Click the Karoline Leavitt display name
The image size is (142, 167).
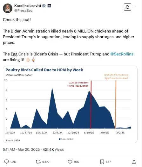[x=28, y=6]
